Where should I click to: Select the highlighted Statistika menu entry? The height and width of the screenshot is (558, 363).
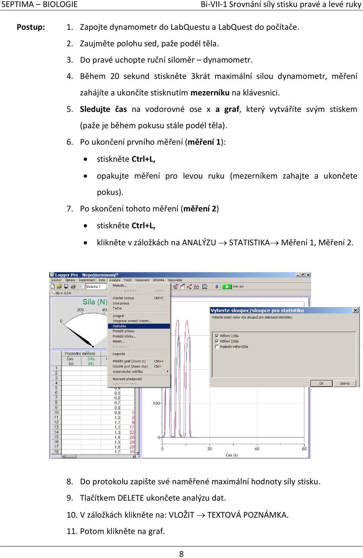pyautogui.click(x=139, y=326)
